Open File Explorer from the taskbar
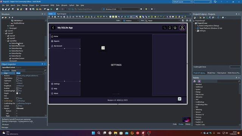242x136 pixels. [x=115, y=133]
